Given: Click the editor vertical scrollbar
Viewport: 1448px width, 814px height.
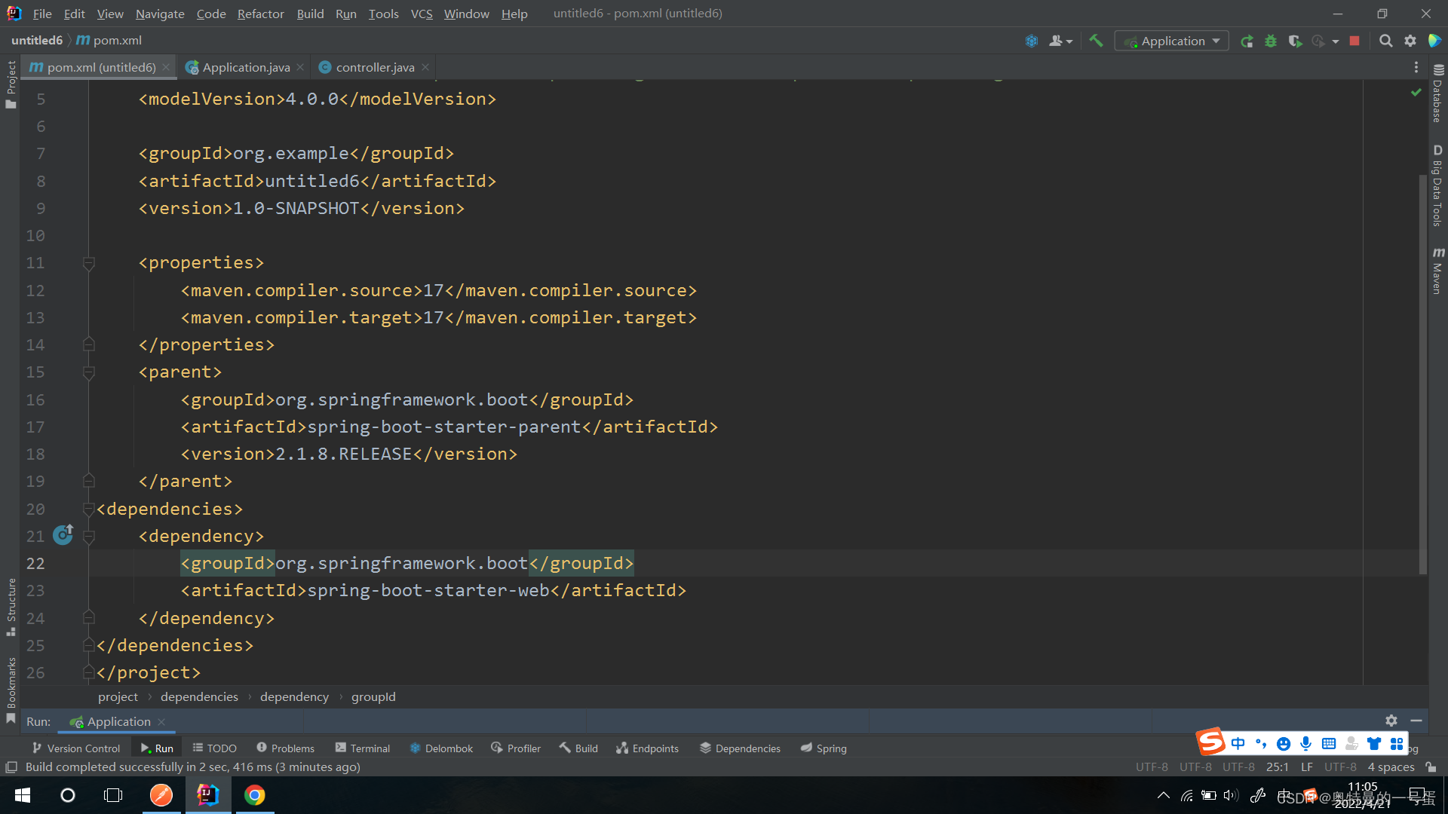Looking at the screenshot, I should pos(1422,373).
